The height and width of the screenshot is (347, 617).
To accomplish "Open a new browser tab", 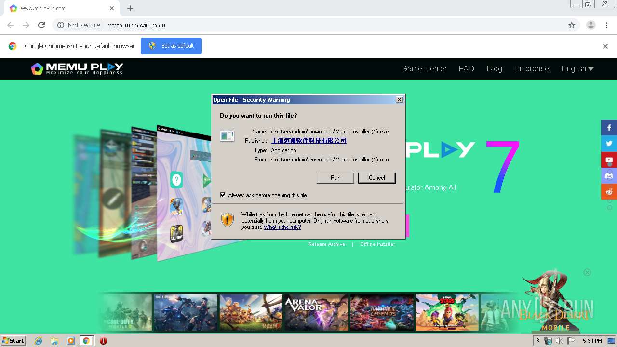I will coord(130,8).
